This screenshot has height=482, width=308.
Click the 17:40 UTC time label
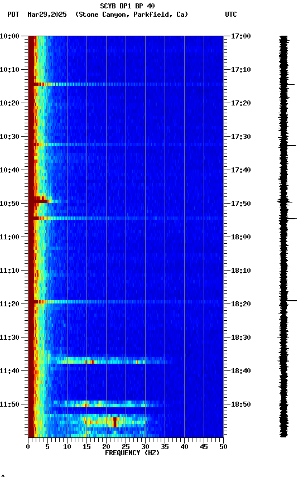click(x=240, y=170)
